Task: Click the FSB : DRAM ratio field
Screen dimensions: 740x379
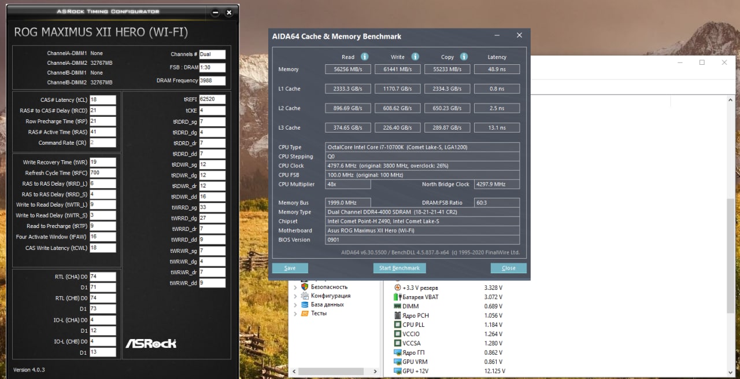Action: (x=212, y=68)
